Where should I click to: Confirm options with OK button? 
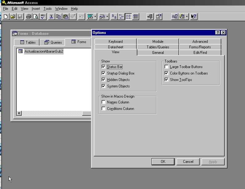click(163, 162)
